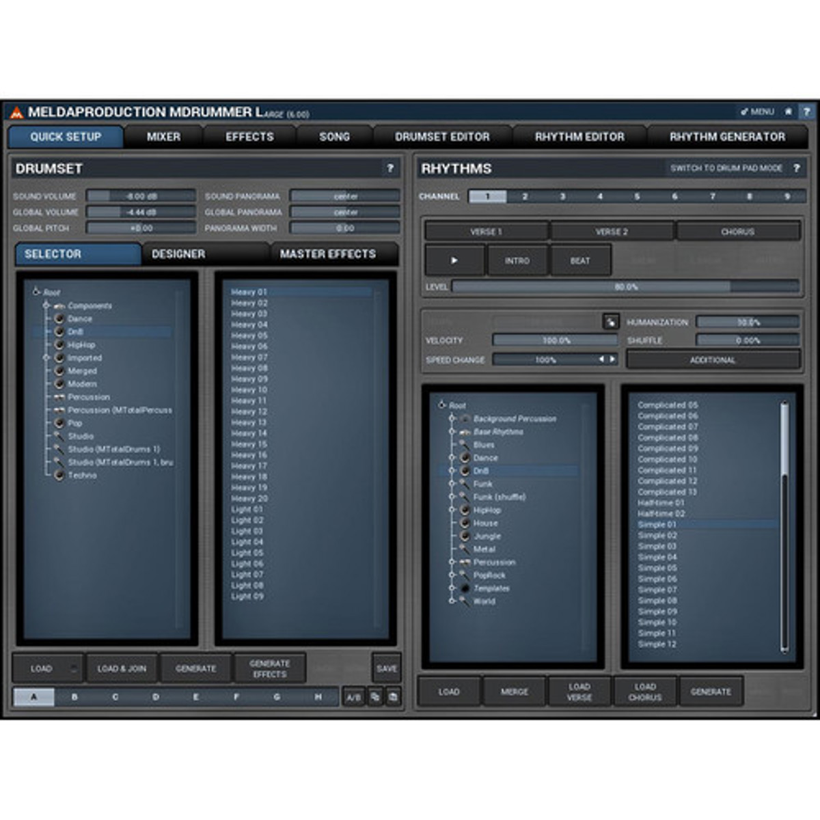
Task: Click the copy preset icon next to A/B
Action: [375, 697]
